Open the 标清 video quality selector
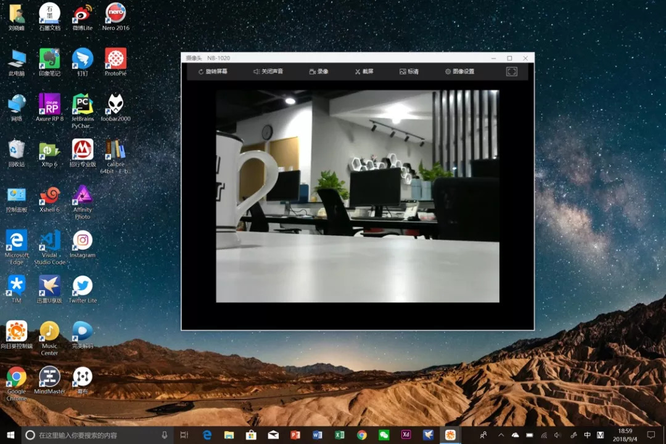Viewport: 666px width, 444px height. pyautogui.click(x=409, y=72)
